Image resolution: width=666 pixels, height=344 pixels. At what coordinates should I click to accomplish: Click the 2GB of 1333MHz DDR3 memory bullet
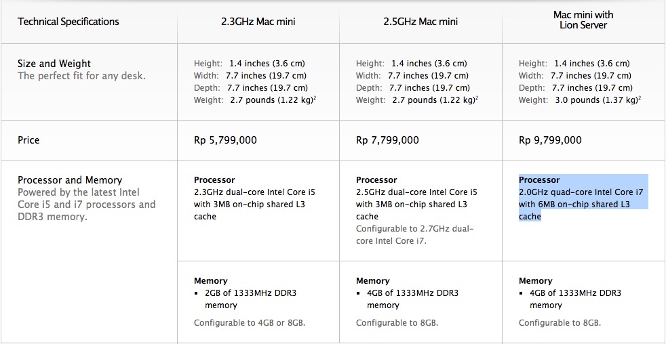pyautogui.click(x=251, y=299)
